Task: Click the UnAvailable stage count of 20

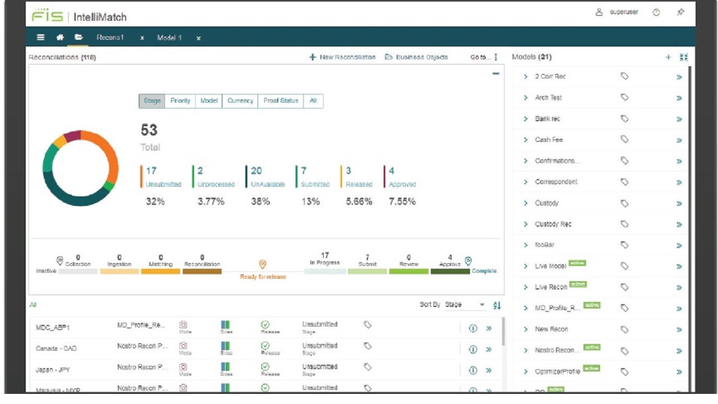Action: (x=256, y=171)
